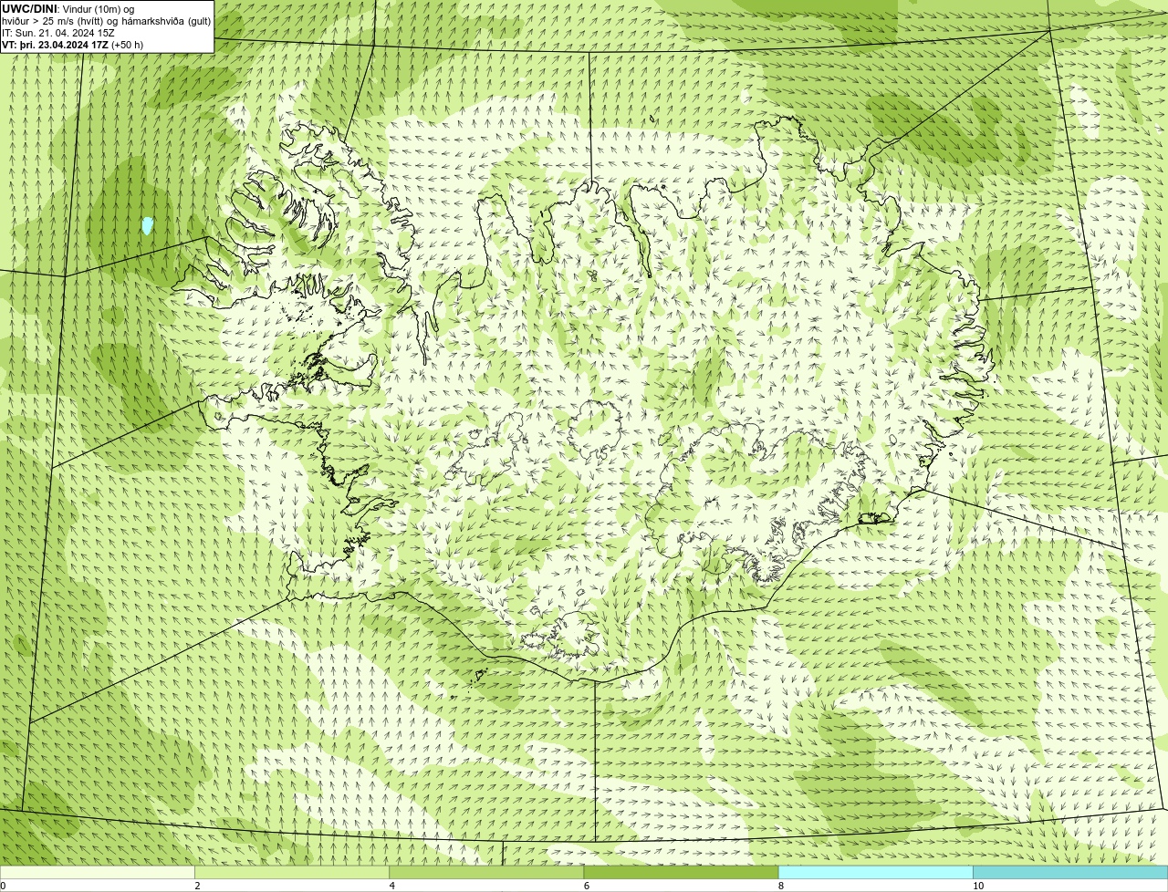The width and height of the screenshot is (1168, 892).
Task: Click the 0–2 m/s pale legend swatch
Action: 98,872
